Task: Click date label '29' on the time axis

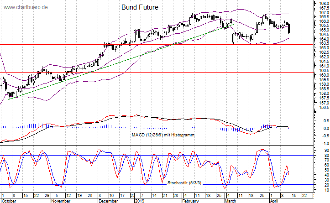Action: tap(47, 196)
